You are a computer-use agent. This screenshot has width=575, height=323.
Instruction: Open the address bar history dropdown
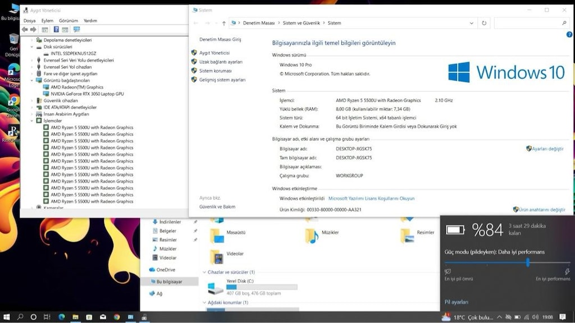(472, 23)
